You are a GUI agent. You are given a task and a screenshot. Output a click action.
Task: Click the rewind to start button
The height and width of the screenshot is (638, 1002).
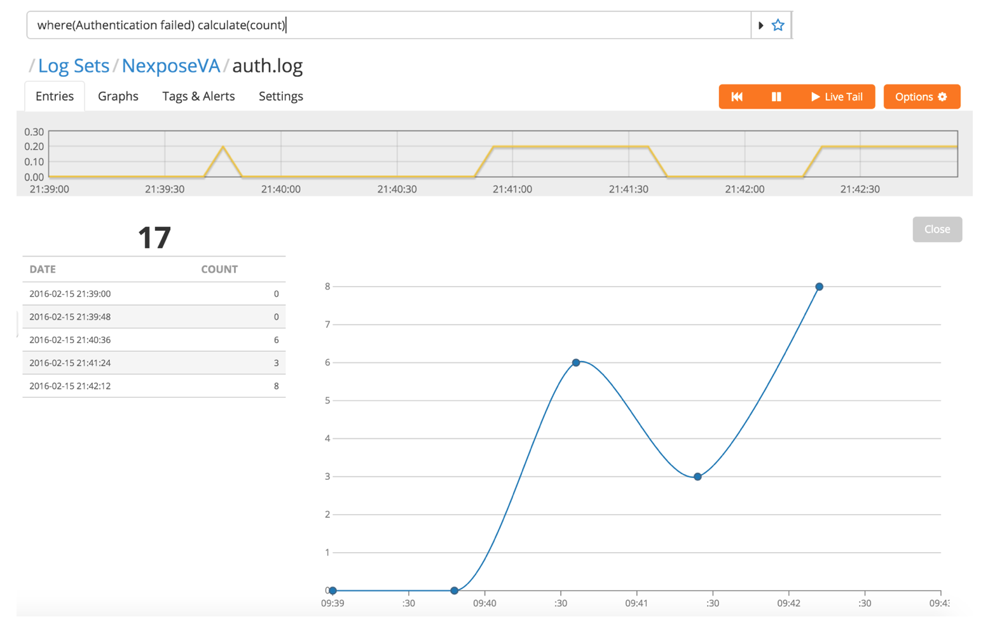737,97
